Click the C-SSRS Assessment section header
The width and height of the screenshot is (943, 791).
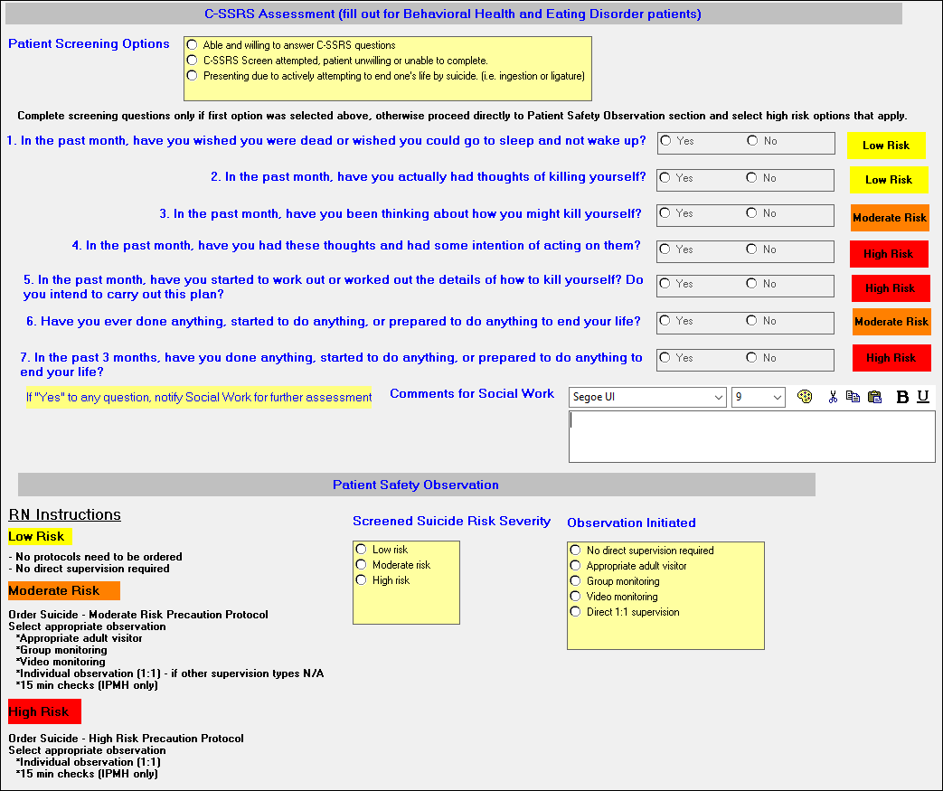point(454,14)
